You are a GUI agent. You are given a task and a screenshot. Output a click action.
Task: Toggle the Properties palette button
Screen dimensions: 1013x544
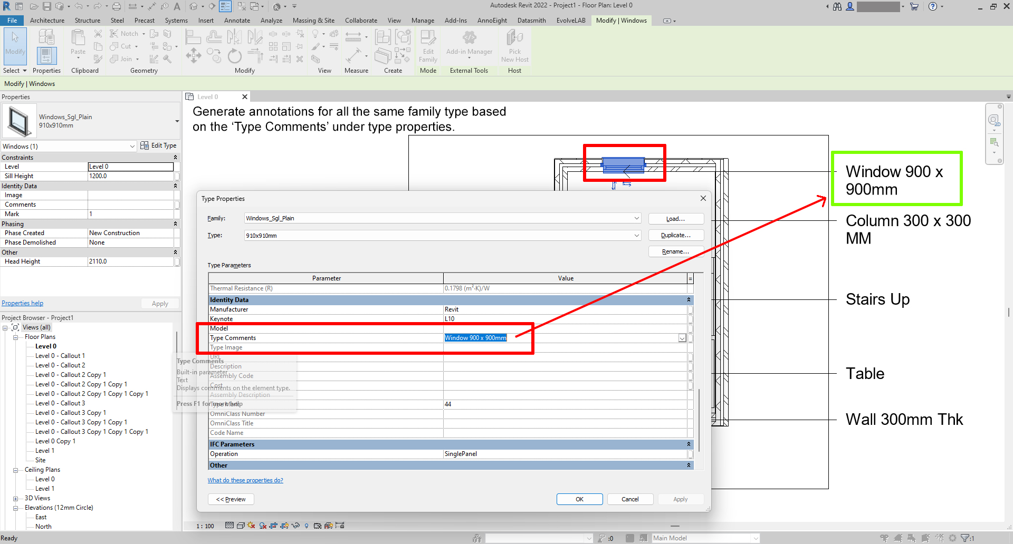(x=46, y=56)
